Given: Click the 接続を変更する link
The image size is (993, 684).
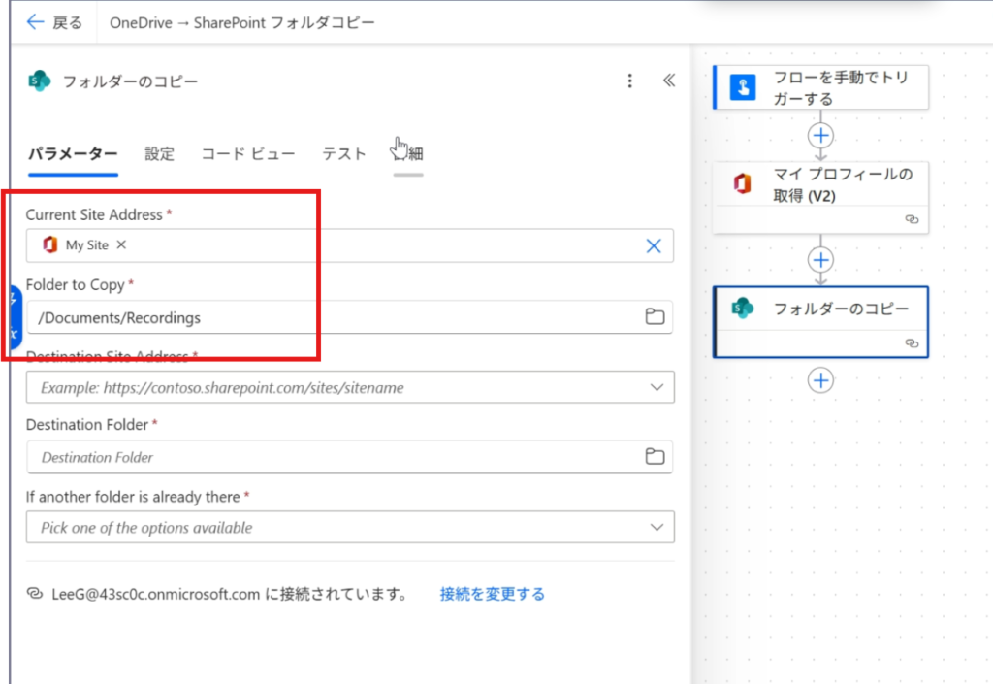Looking at the screenshot, I should (492, 594).
